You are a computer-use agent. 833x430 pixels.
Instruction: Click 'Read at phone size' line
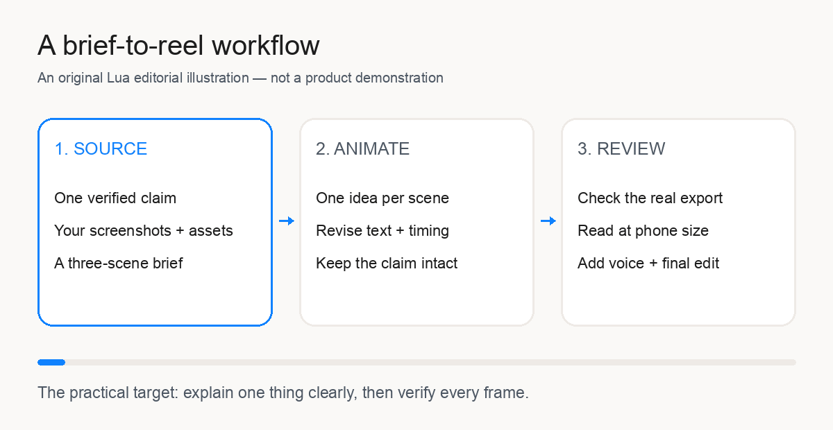tap(643, 231)
